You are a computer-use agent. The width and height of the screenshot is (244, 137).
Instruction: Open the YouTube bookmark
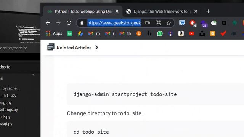191,33
